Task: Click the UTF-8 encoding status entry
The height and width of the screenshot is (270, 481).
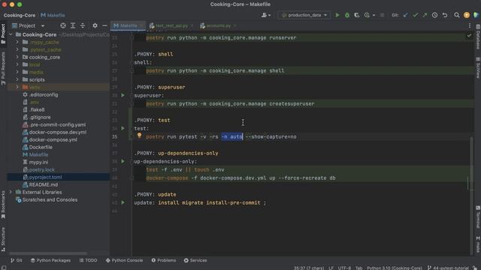Action: point(344,268)
